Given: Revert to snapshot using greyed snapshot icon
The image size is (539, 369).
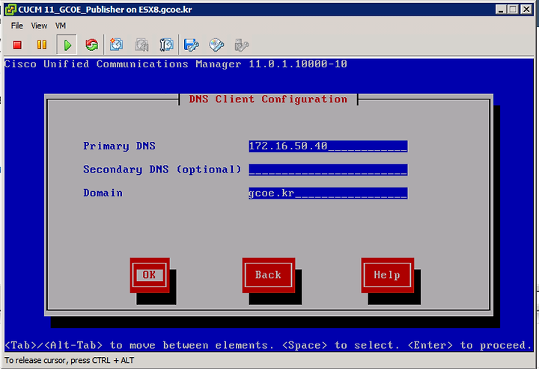Looking at the screenshot, I should [x=141, y=45].
